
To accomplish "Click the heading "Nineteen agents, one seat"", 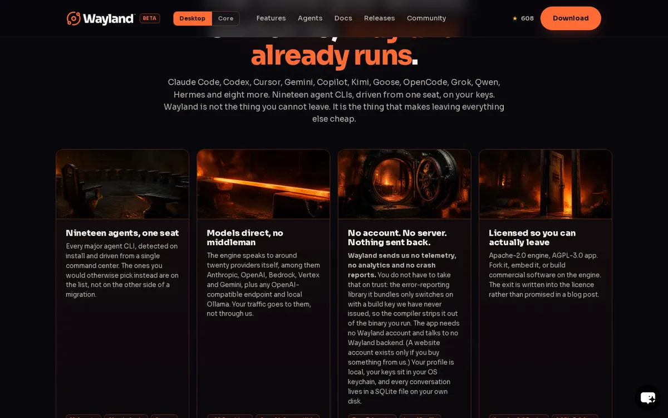I will click(x=122, y=233).
